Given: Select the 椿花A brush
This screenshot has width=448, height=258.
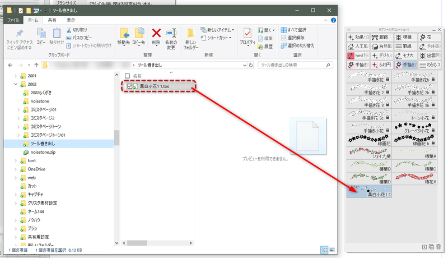Looking at the screenshot, I should [x=414, y=178].
